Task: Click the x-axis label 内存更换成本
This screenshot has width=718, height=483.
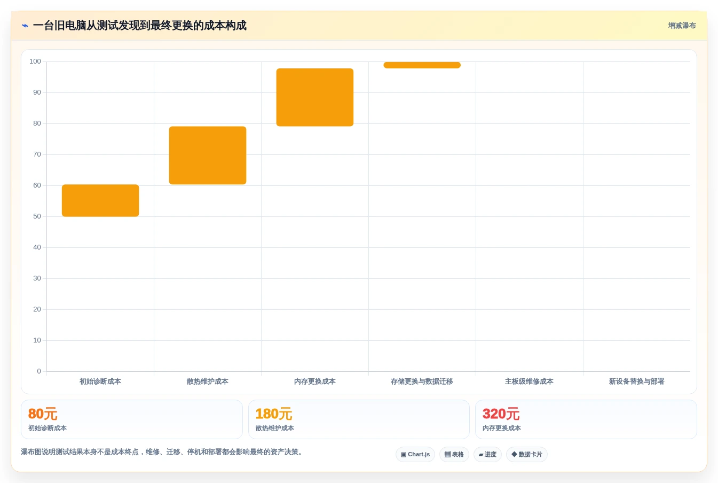Action: pyautogui.click(x=315, y=381)
